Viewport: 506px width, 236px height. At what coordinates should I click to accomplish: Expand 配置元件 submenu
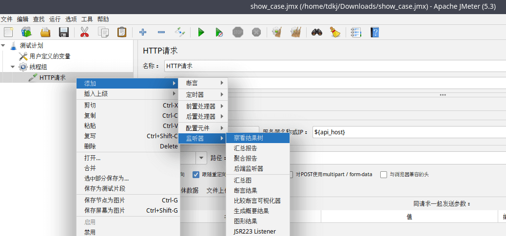coord(203,128)
